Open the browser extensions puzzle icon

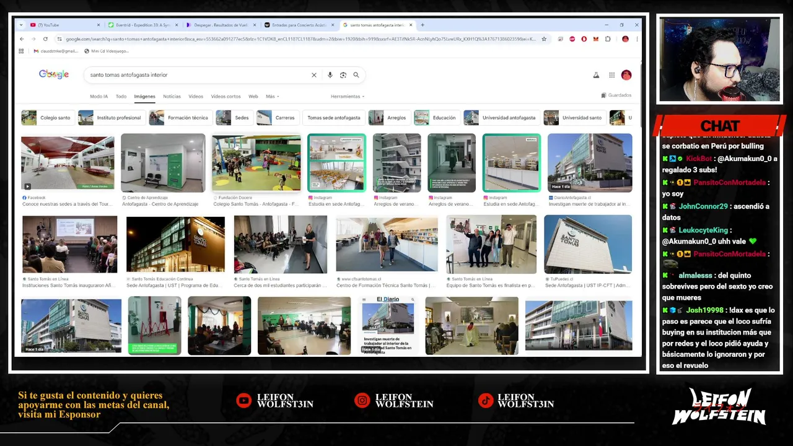coord(608,39)
